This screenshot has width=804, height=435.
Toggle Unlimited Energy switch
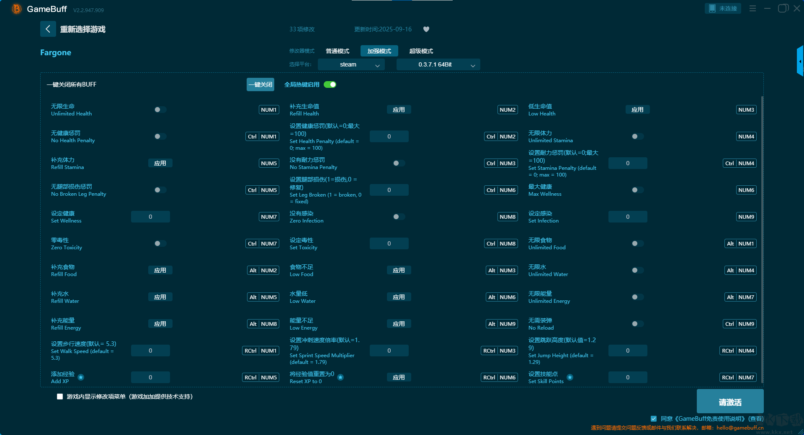(637, 297)
